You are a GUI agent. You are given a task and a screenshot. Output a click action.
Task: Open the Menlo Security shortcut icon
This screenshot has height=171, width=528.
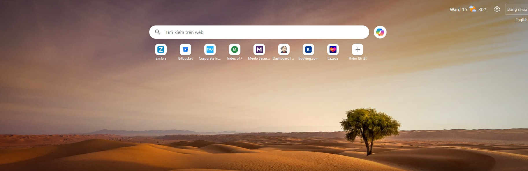(259, 49)
